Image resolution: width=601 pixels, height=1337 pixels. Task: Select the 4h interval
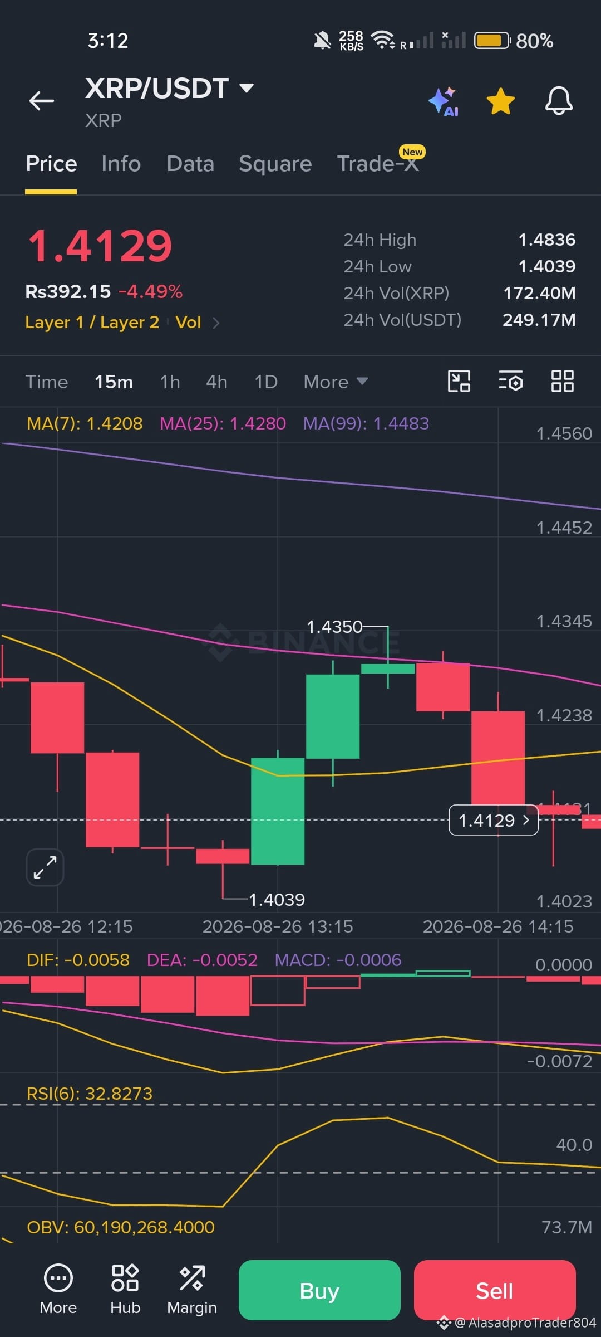tap(216, 382)
